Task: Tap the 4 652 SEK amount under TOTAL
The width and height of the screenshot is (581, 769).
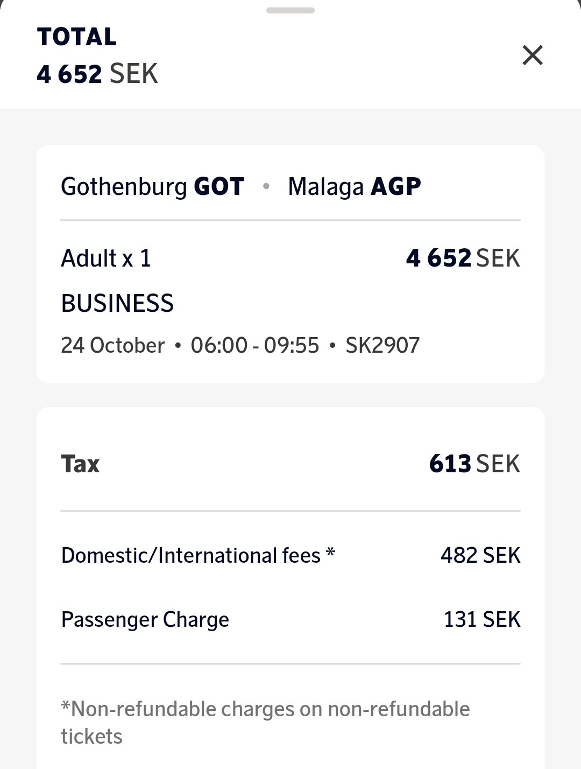Action: (97, 74)
